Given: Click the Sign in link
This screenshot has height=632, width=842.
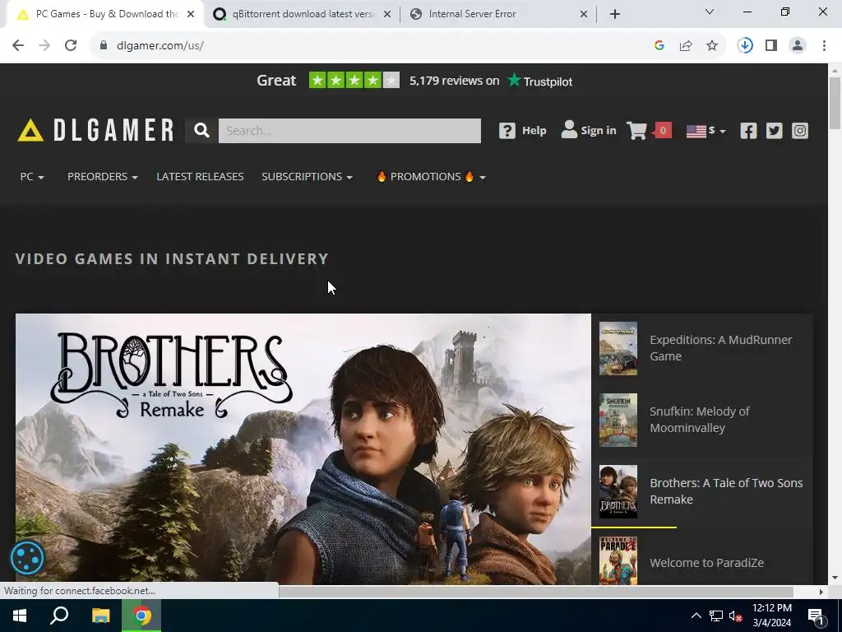Looking at the screenshot, I should [599, 131].
